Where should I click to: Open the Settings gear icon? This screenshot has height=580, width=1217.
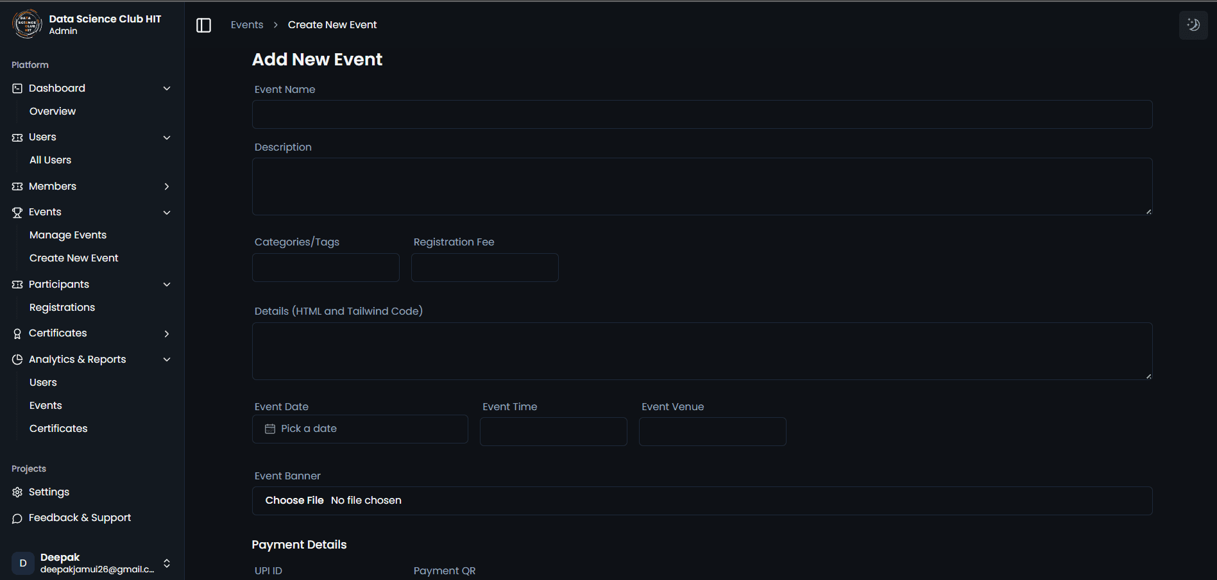point(17,492)
